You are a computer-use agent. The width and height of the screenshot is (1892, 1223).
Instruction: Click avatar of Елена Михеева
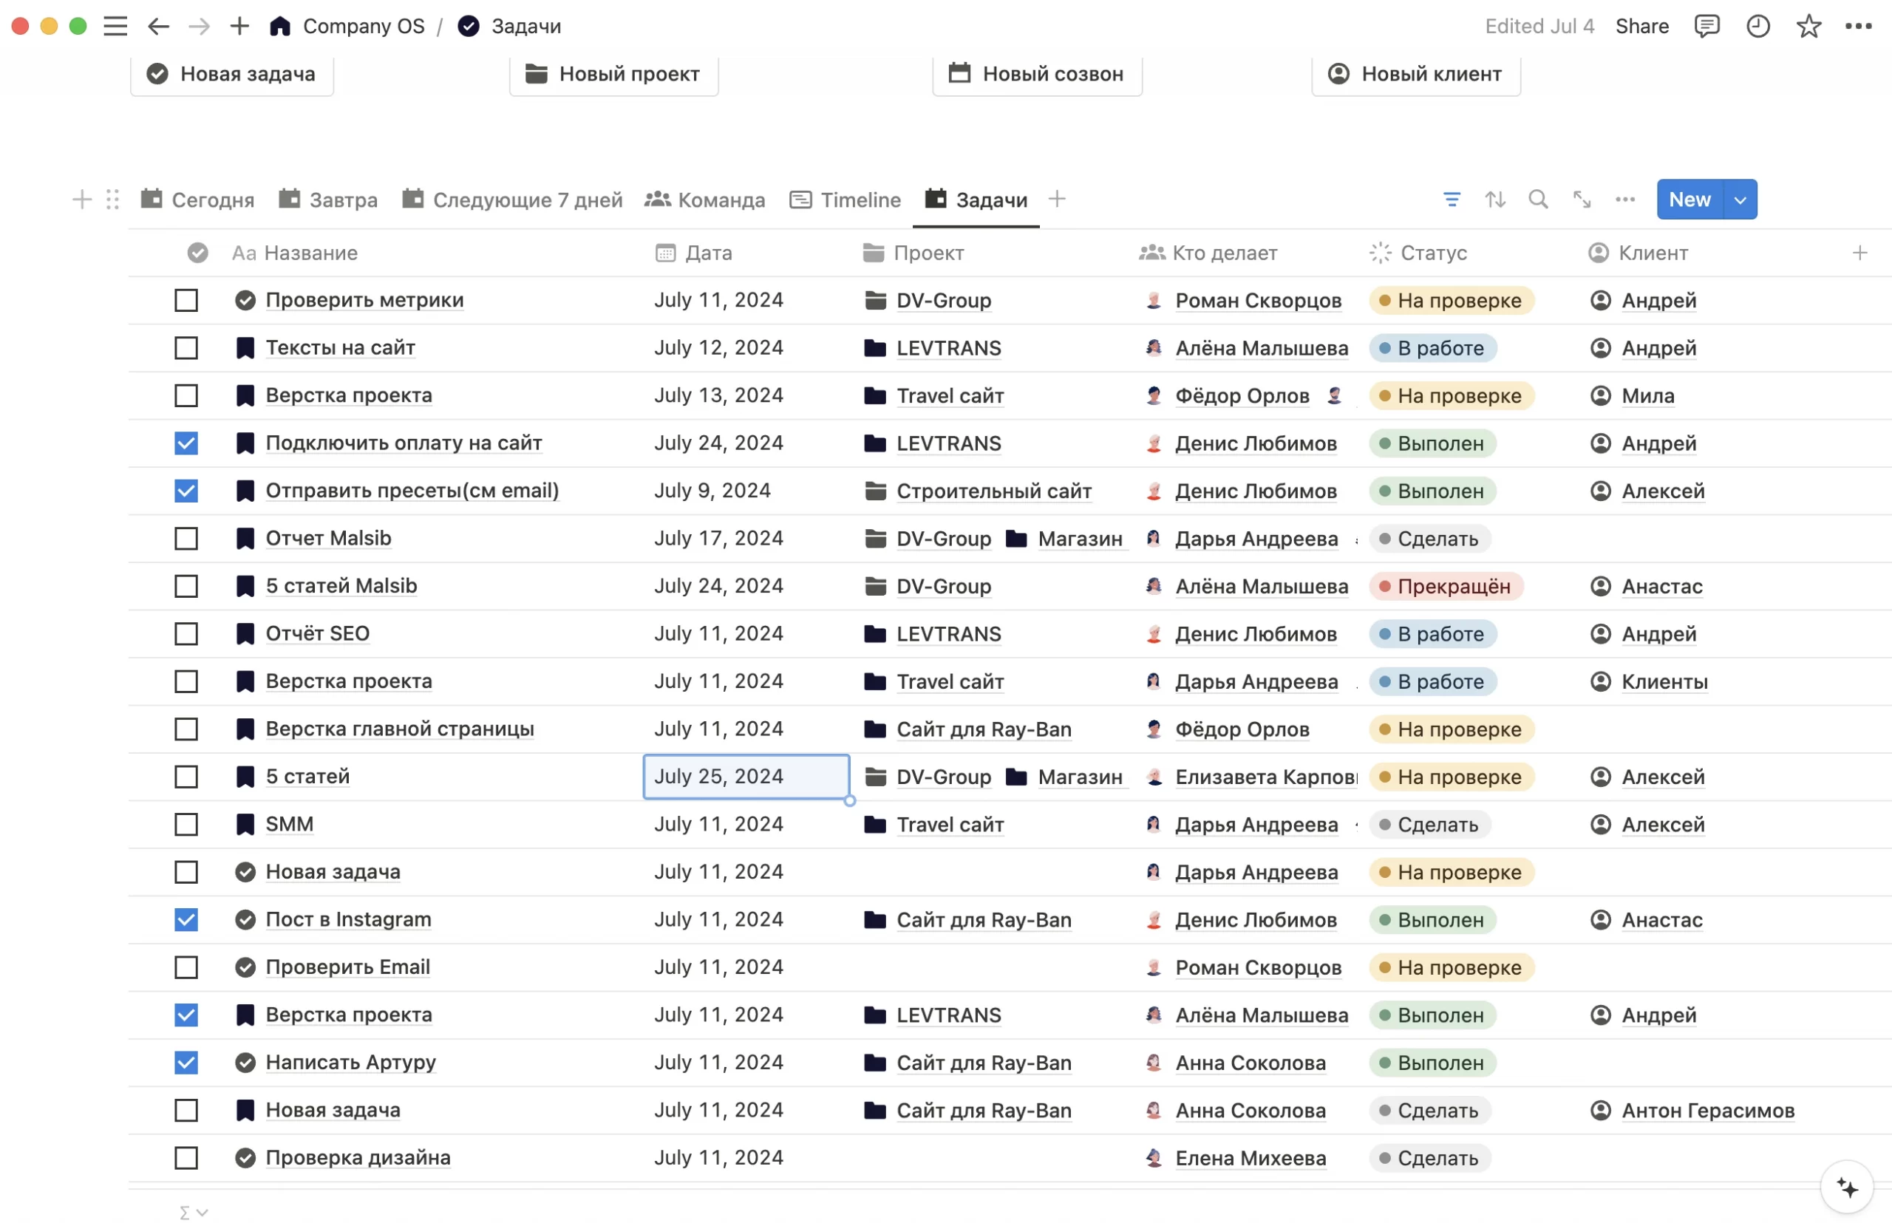point(1154,1158)
